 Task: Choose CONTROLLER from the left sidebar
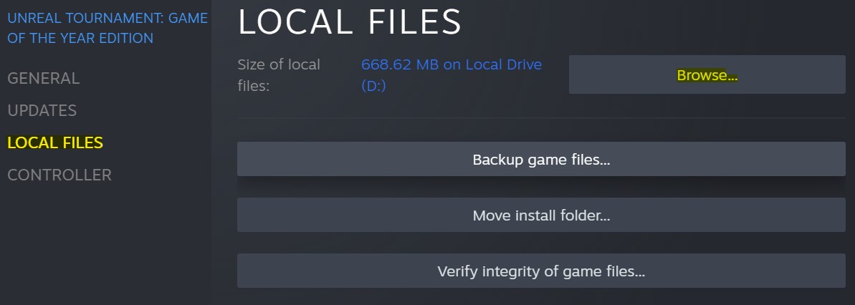click(x=59, y=175)
